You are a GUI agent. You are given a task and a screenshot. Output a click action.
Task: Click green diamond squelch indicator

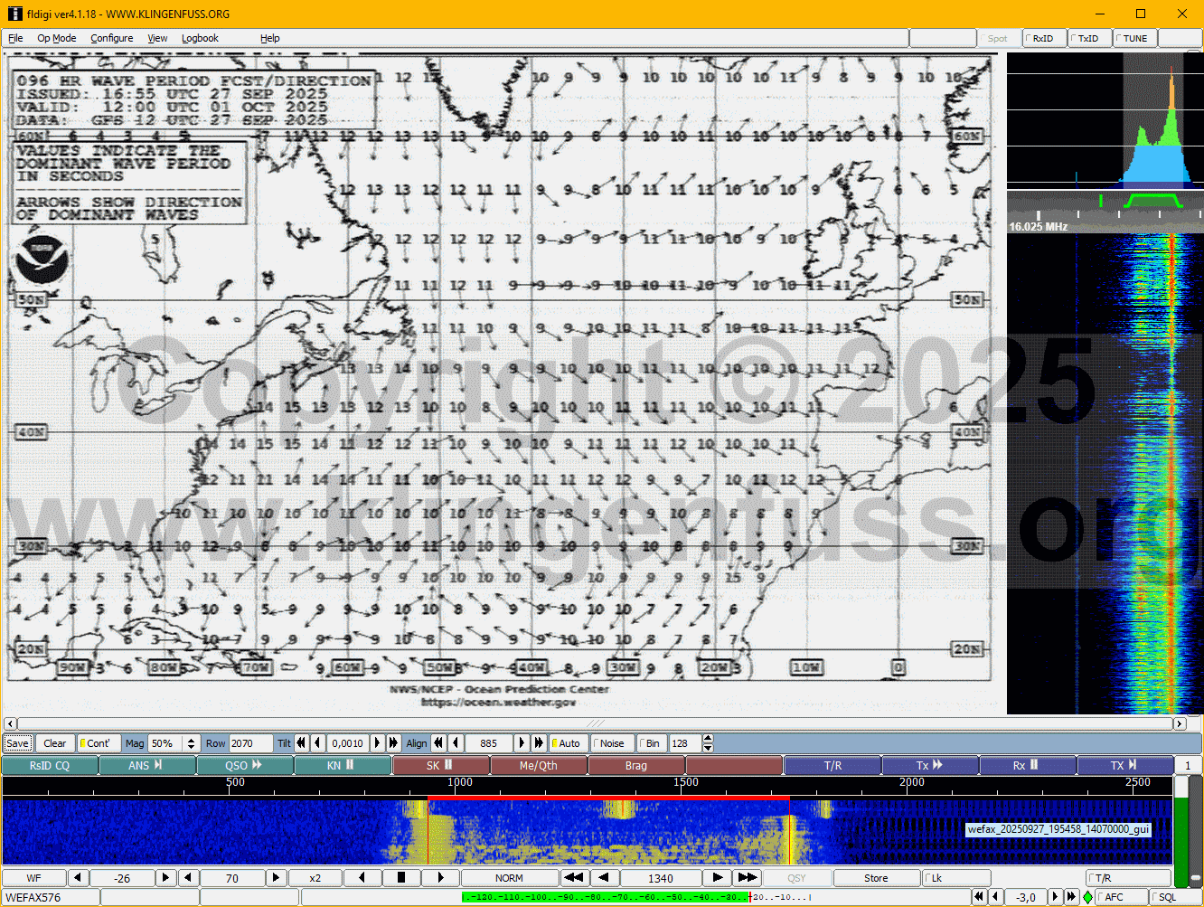click(1087, 897)
